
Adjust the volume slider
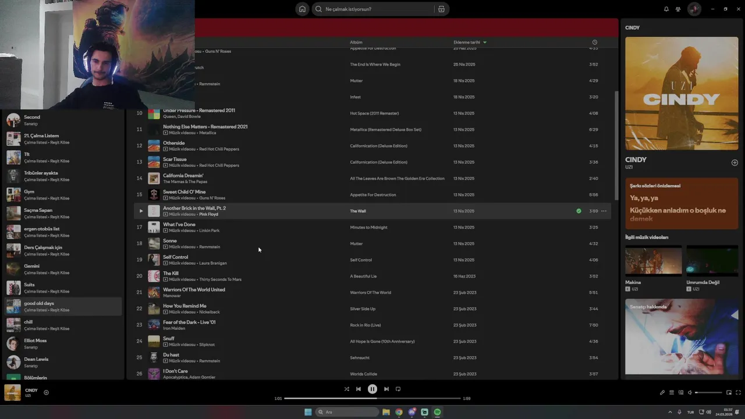point(708,393)
